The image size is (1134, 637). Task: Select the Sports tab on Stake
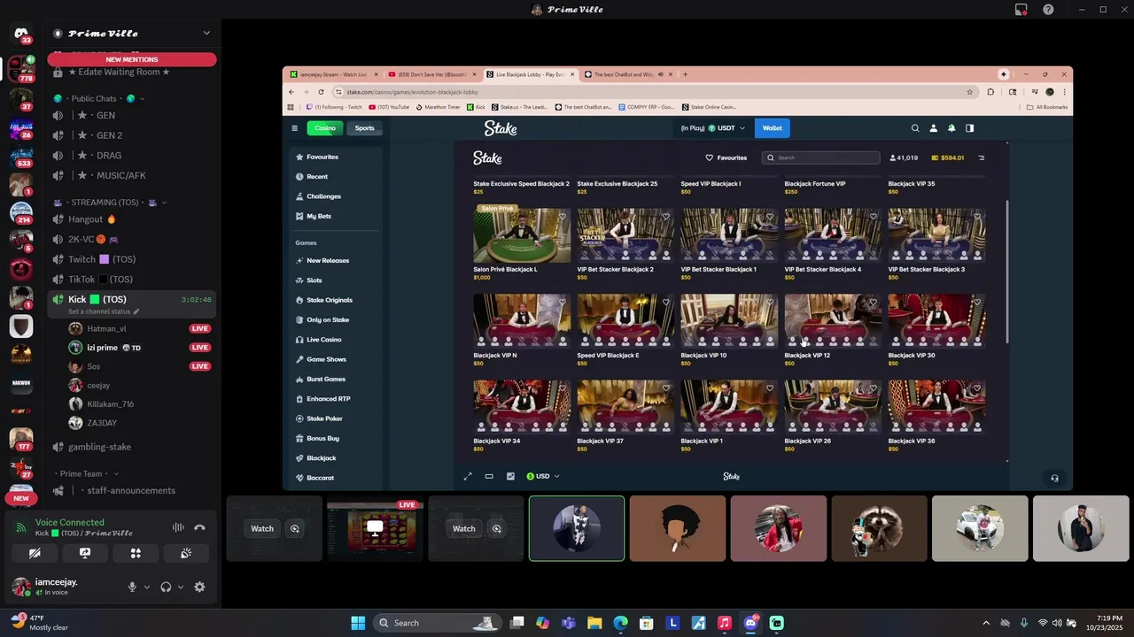pos(365,128)
